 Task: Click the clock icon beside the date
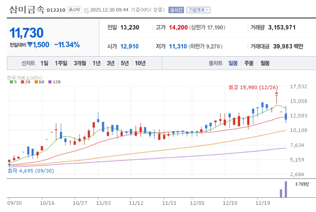(86, 10)
